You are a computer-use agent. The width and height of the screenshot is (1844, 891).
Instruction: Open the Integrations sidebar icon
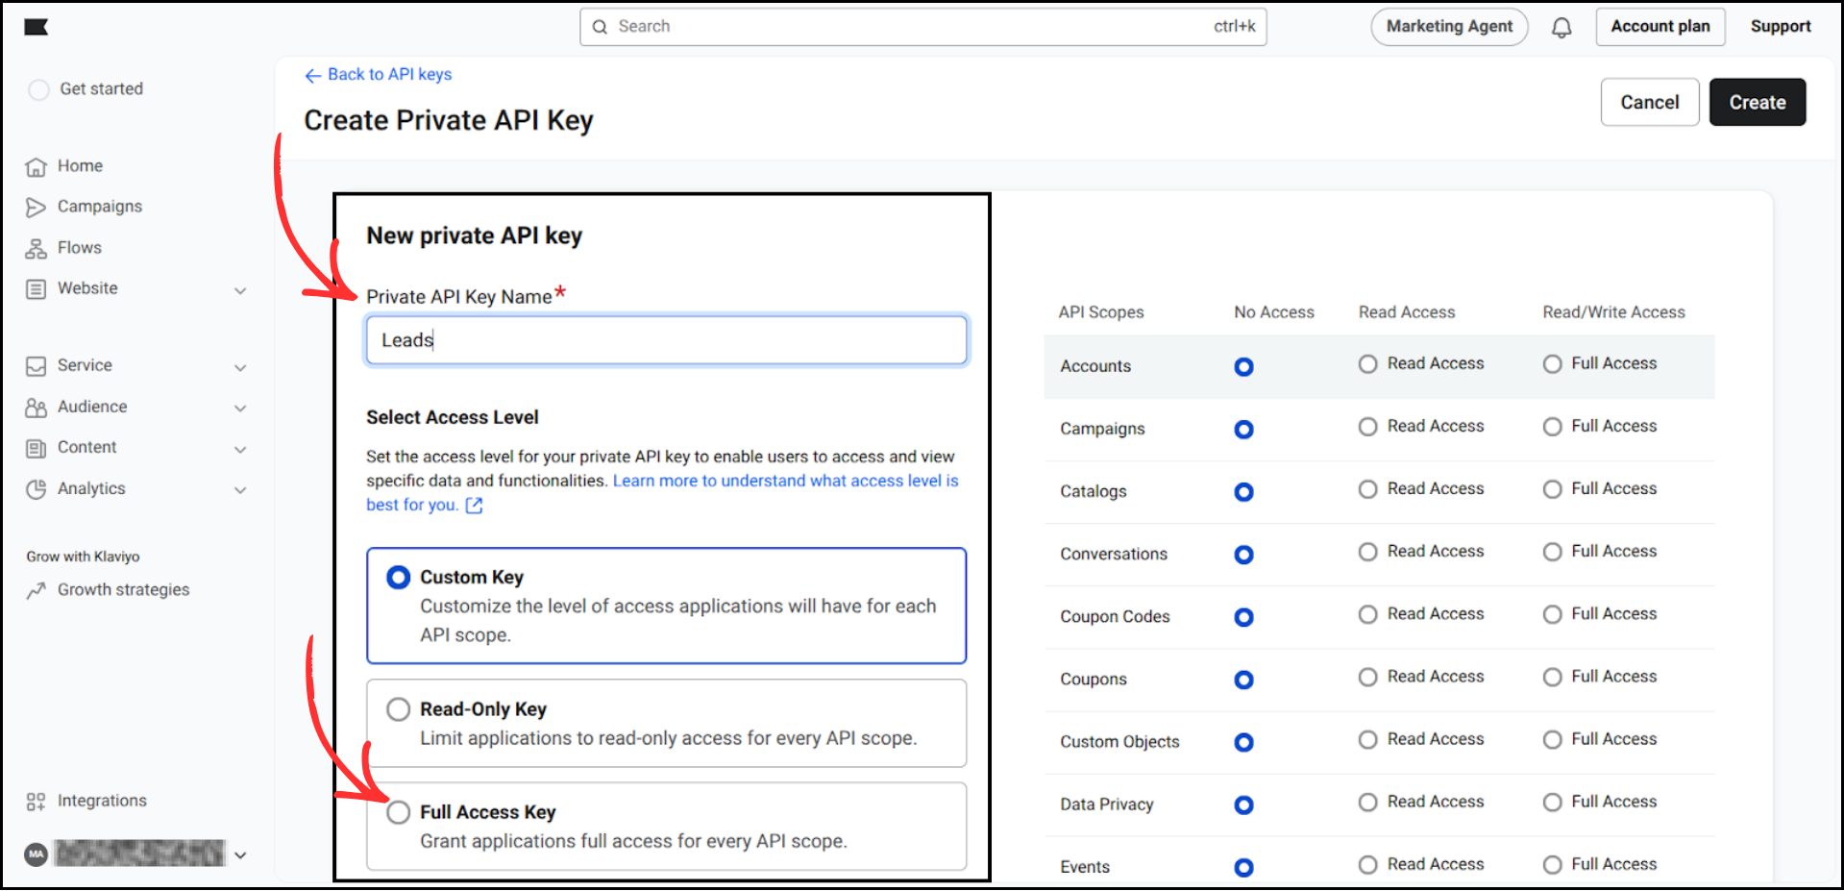tap(36, 800)
